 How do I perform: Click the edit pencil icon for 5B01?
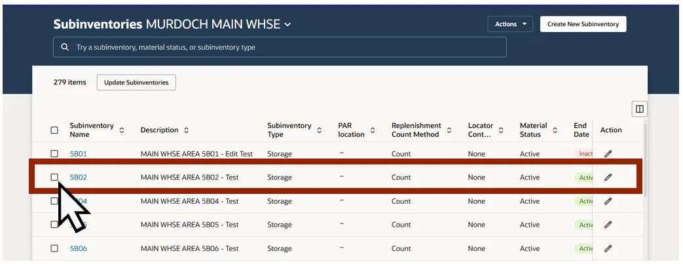(x=608, y=154)
